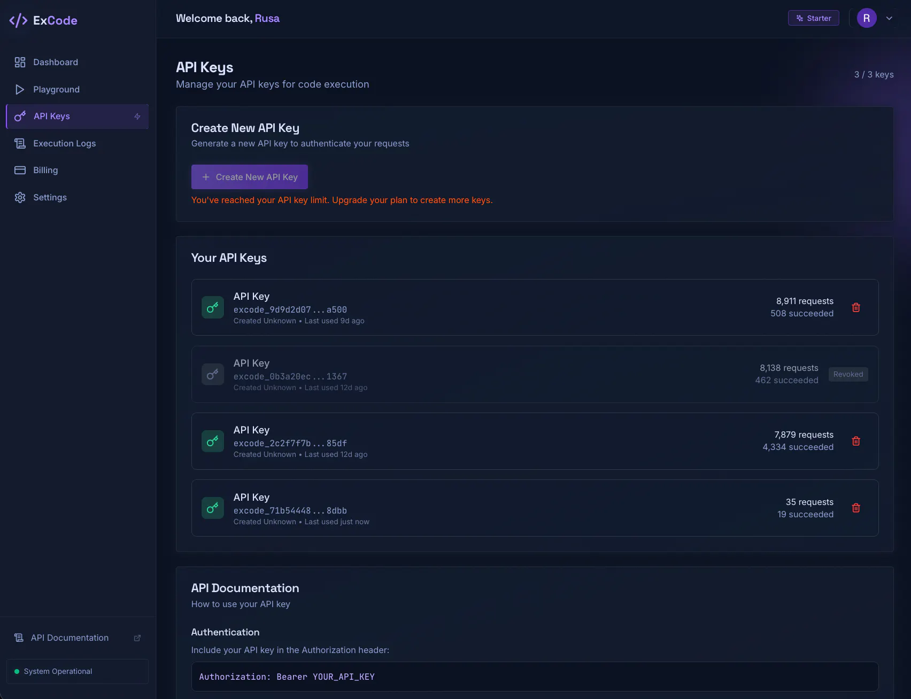The width and height of the screenshot is (911, 699).
Task: Click the "3 / 3 keys" counter
Action: click(x=874, y=74)
